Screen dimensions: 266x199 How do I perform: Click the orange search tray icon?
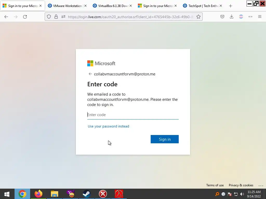pos(217,194)
